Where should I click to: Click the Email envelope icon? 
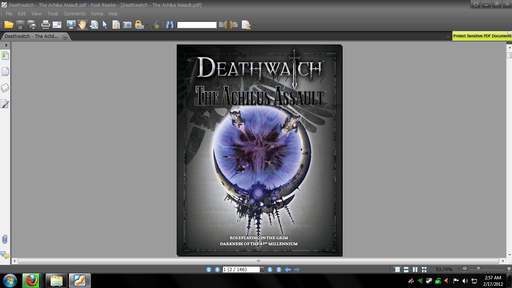point(57,25)
